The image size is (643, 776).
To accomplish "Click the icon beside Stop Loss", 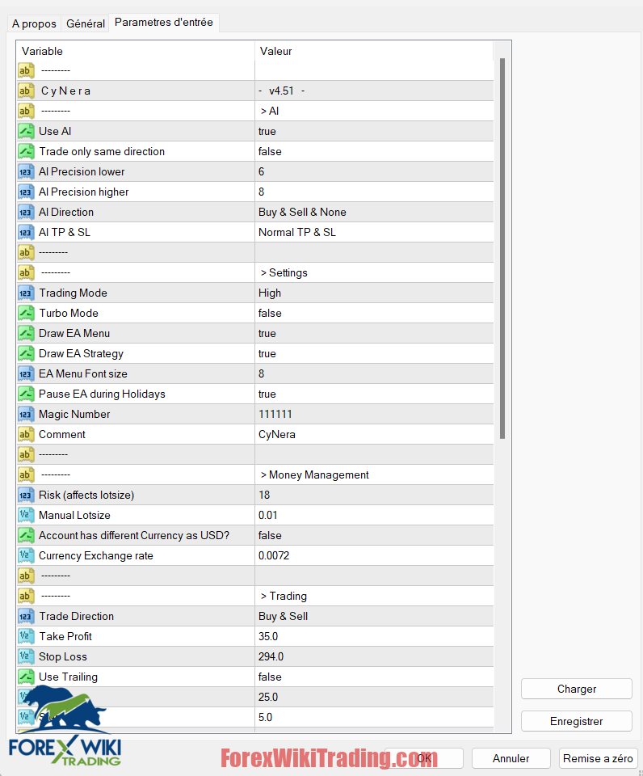I will coord(26,656).
